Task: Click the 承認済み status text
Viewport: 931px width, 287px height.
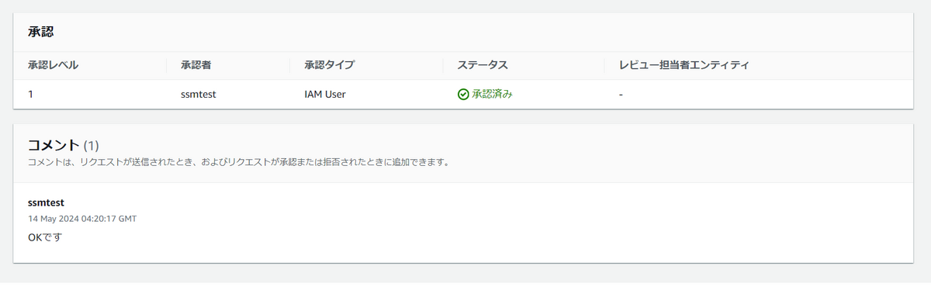Action: [x=492, y=95]
